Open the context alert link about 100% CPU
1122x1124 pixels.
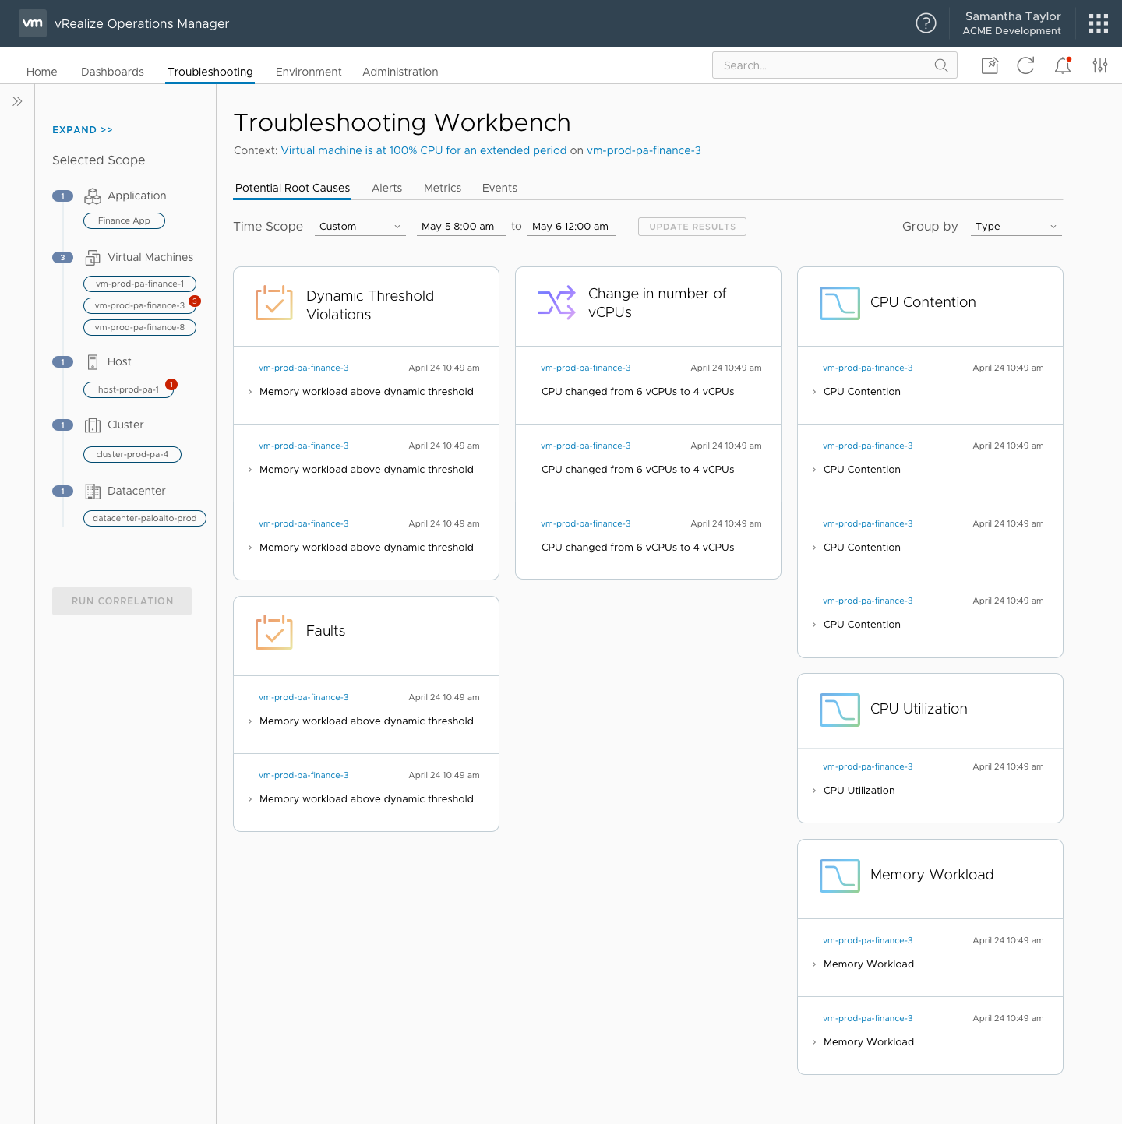[424, 150]
